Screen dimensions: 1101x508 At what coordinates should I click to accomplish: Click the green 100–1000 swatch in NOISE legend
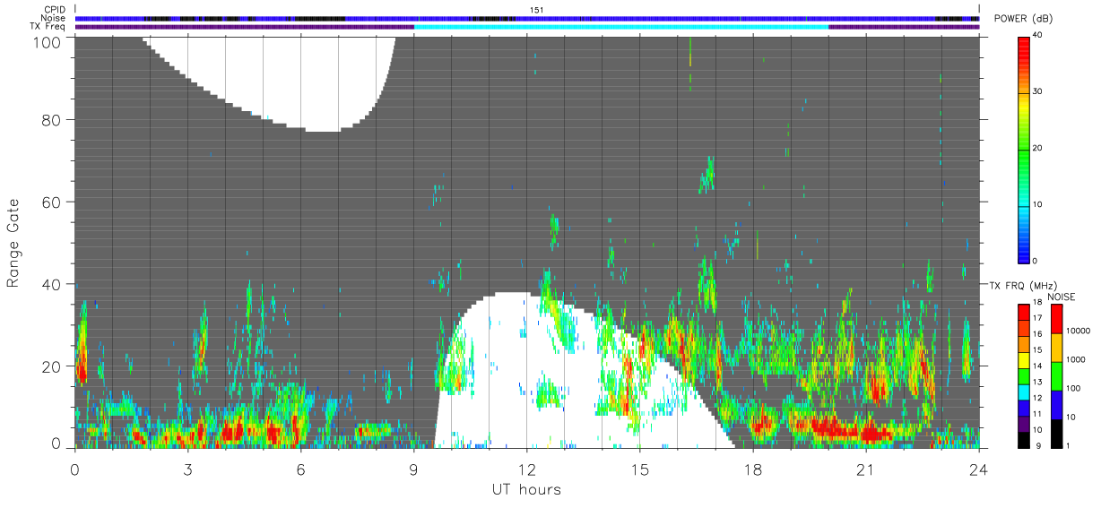(x=1056, y=376)
